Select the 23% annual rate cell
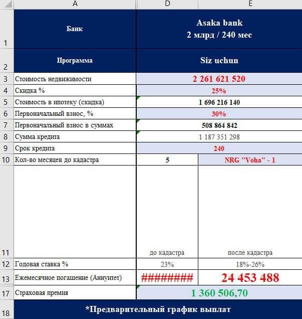302x319 pixels. (167, 264)
